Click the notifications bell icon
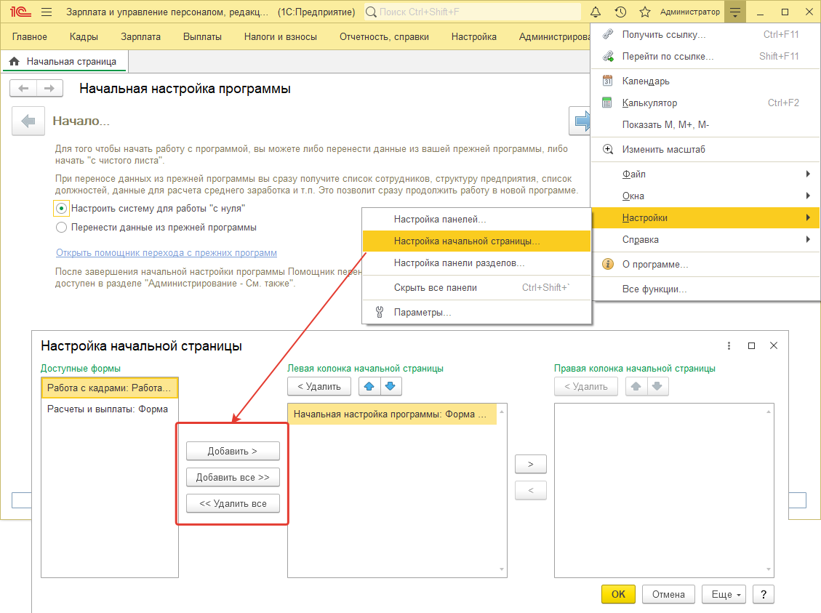This screenshot has height=613, width=821. click(x=596, y=12)
